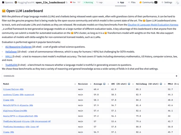Viewport: 181px width, 135px height.
Task: Select HellaSwag cell 84.2 for llama-65b
Action: [x=151, y=100]
